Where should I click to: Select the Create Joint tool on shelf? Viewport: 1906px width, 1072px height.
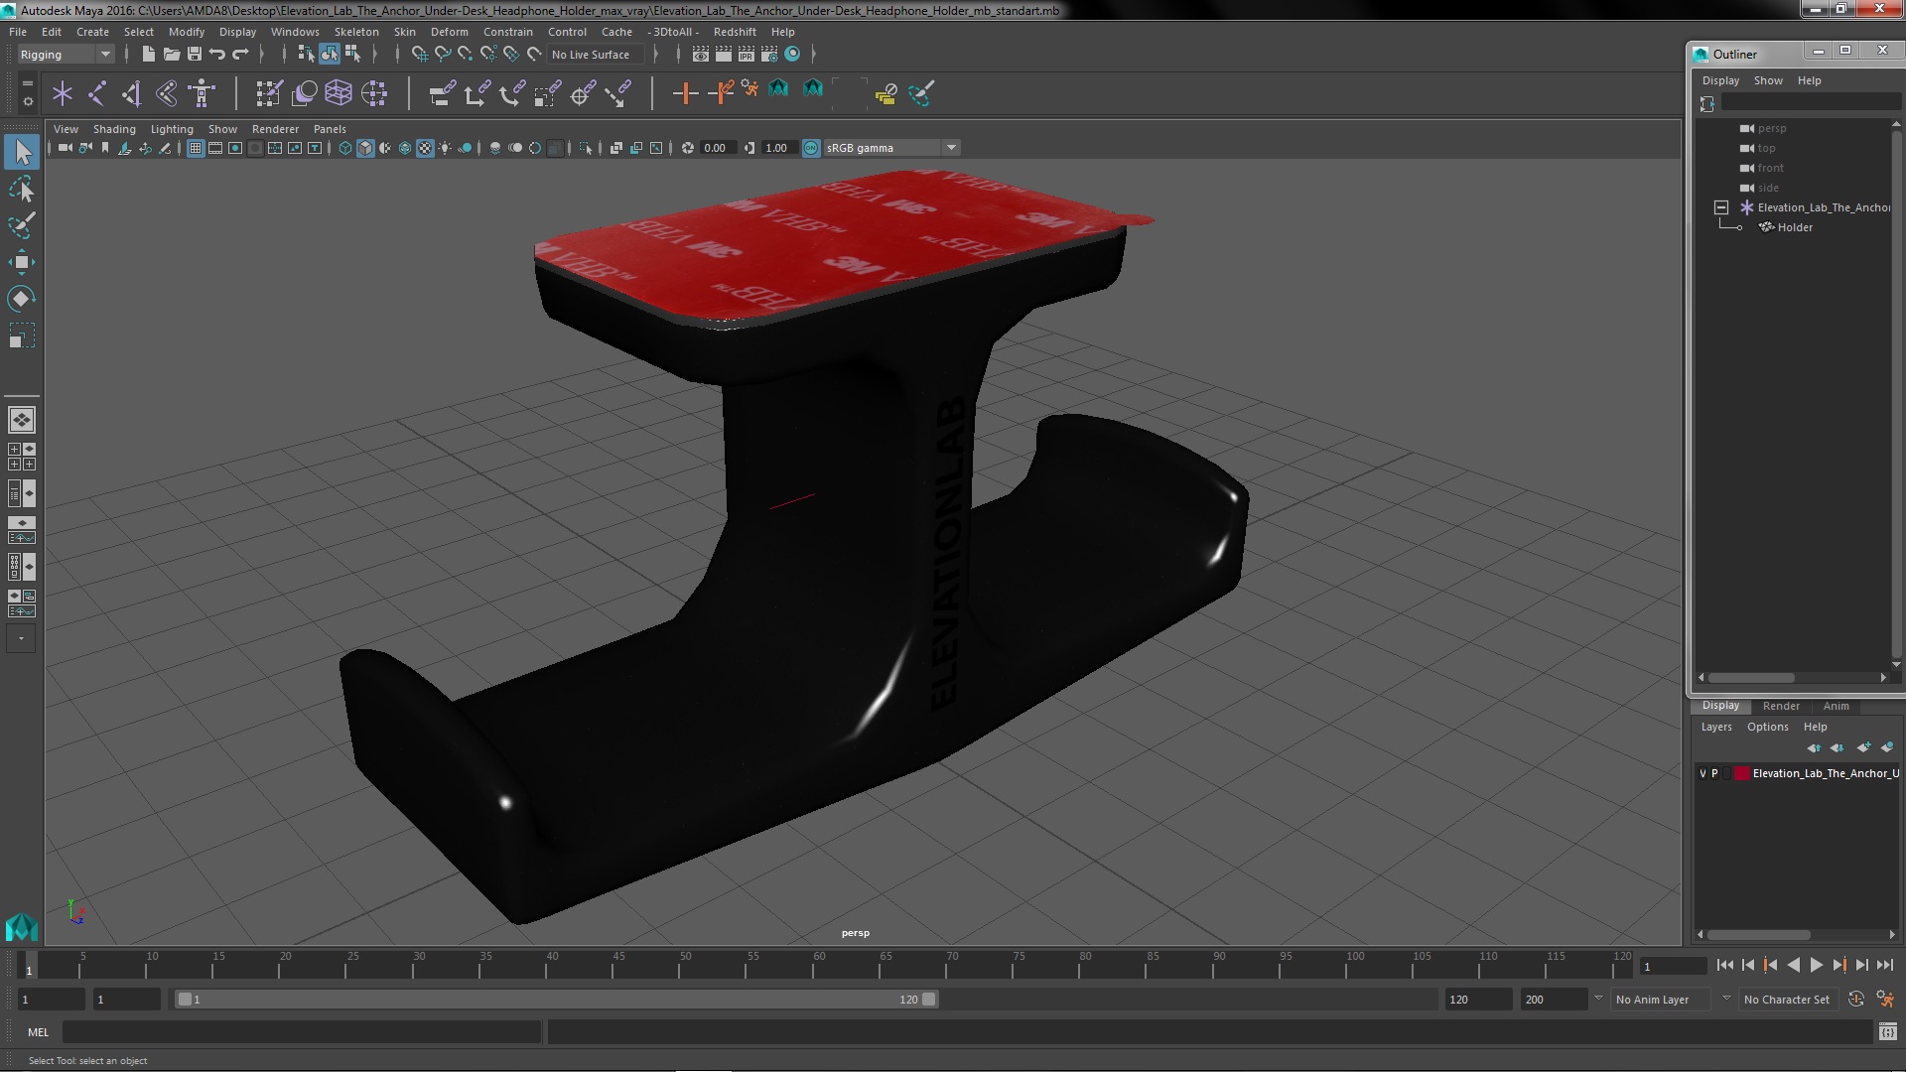97,93
